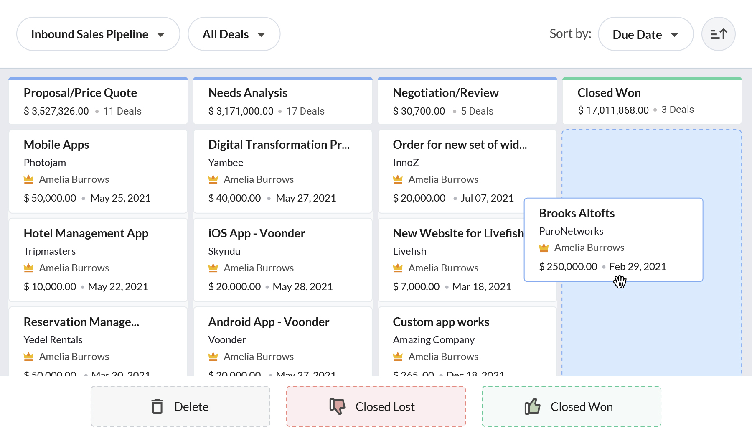
Task: Click crown icon on Brooks Altofts card
Action: (544, 248)
